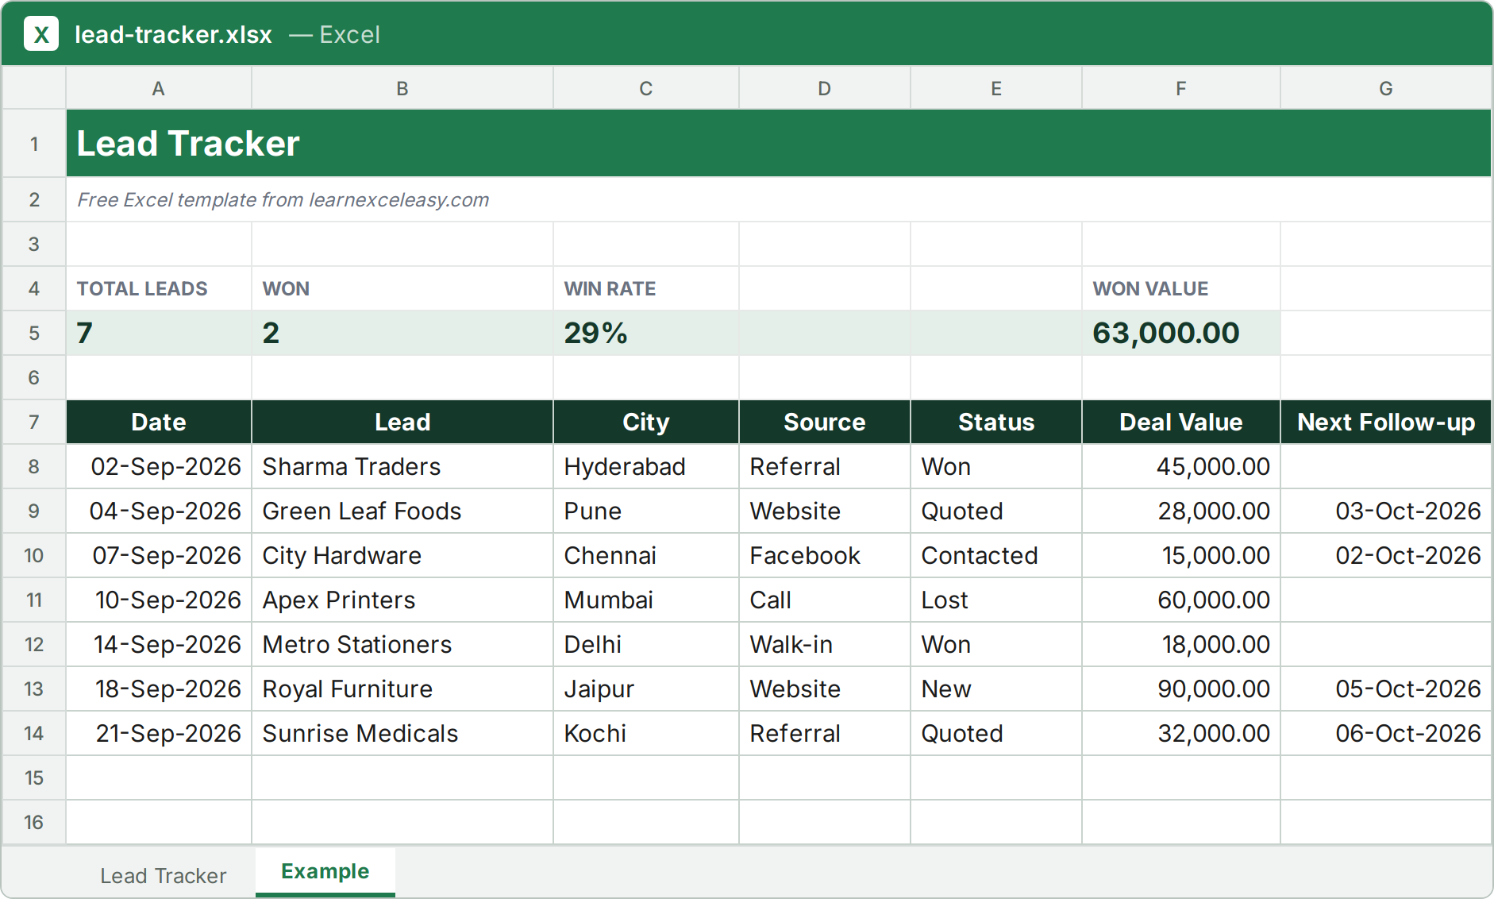Image resolution: width=1494 pixels, height=899 pixels.
Task: Click the Date column header cell
Action: (159, 422)
